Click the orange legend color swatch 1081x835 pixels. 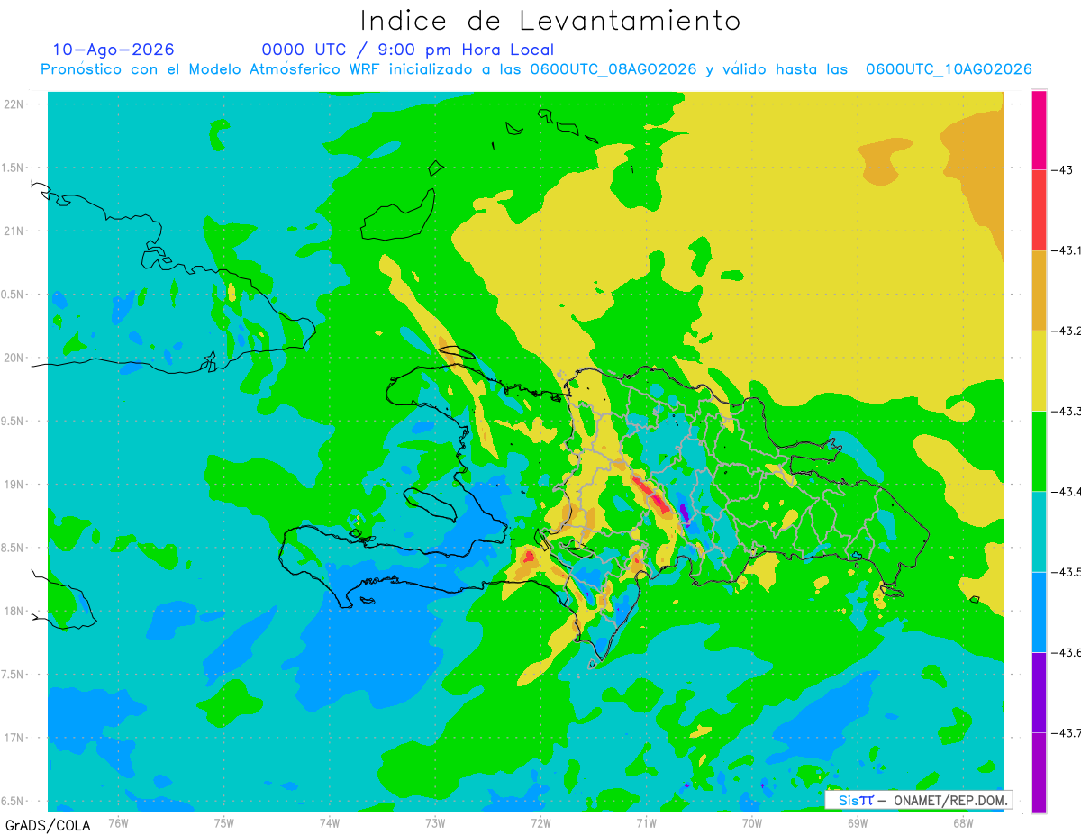pyautogui.click(x=1039, y=290)
